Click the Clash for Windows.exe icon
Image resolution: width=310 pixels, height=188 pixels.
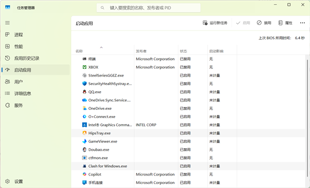84,166
